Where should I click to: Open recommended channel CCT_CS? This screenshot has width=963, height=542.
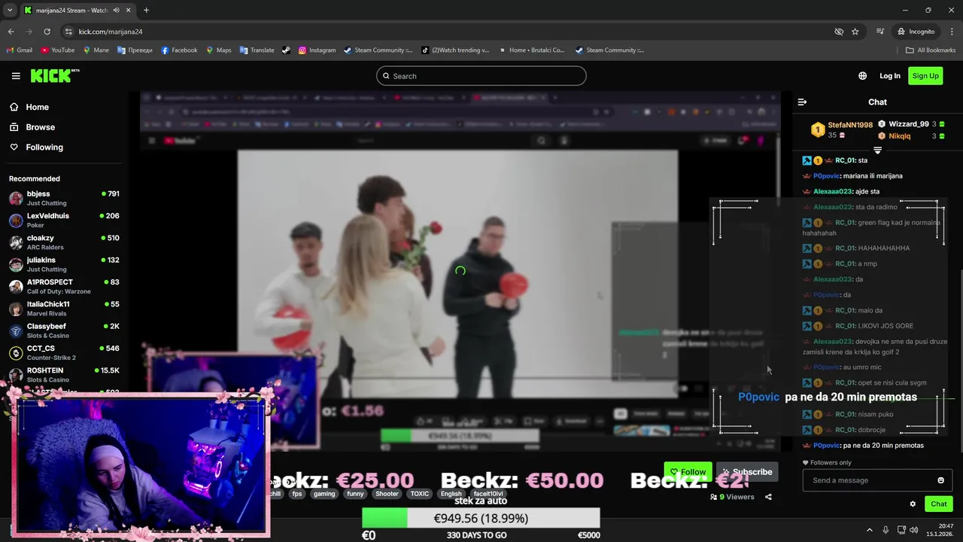click(x=64, y=352)
